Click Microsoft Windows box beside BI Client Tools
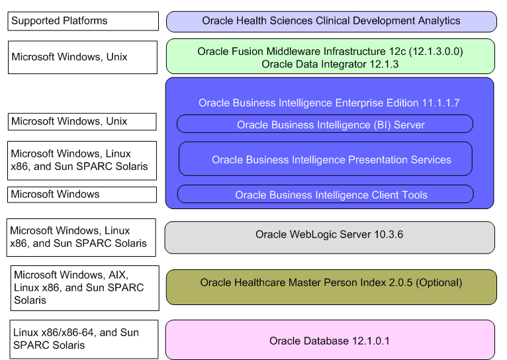The image size is (507, 360). 82,195
